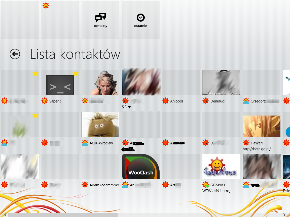Open contact GGMod+
The image size is (290, 217).
coord(218,185)
